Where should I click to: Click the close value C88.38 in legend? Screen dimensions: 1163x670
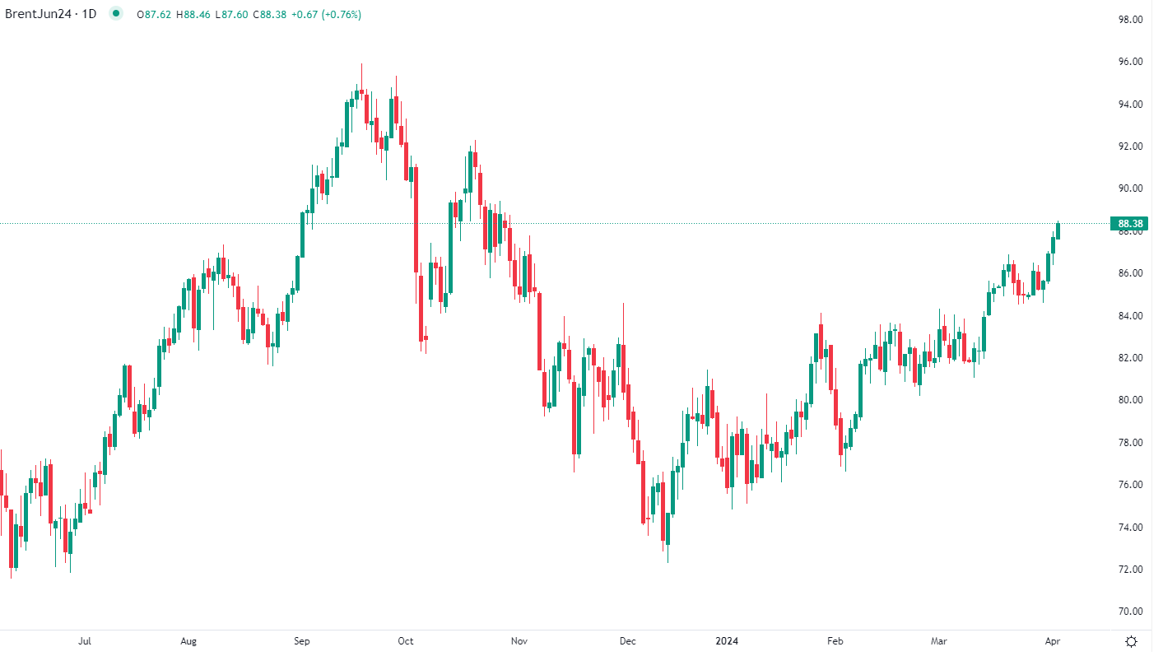(269, 15)
